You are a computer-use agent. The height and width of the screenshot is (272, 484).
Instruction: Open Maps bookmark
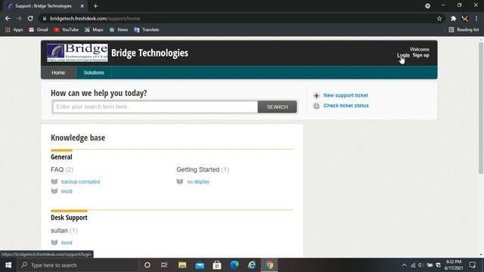pyautogui.click(x=94, y=29)
